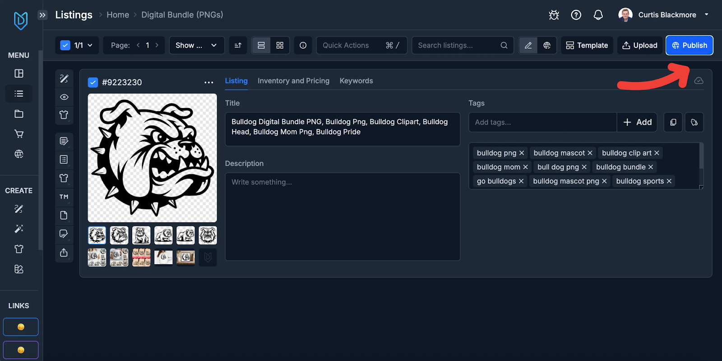
Task: Remove the 'bulldog mascot' tag
Action: coord(590,153)
